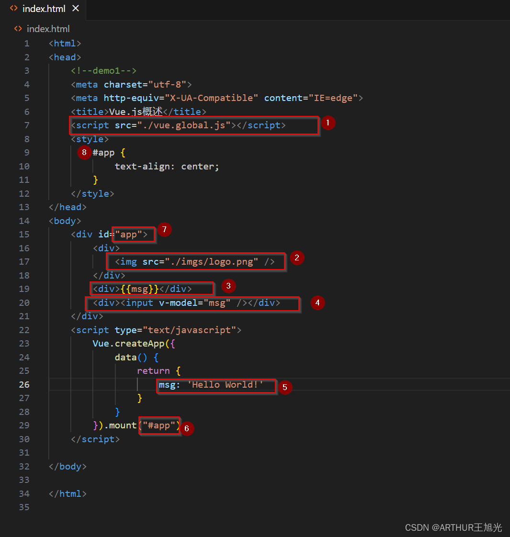Click the CSDN @ARTHUR王旭光 watermark link
Viewport: 510px width, 537px height.
(x=453, y=527)
